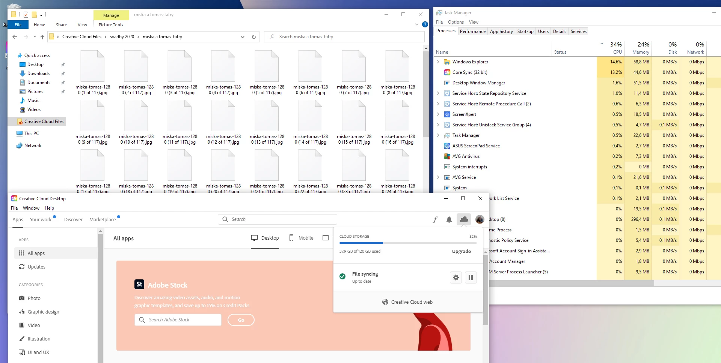Select All apps in Creative Cloud sidebar
The width and height of the screenshot is (721, 363).
coord(56,253)
